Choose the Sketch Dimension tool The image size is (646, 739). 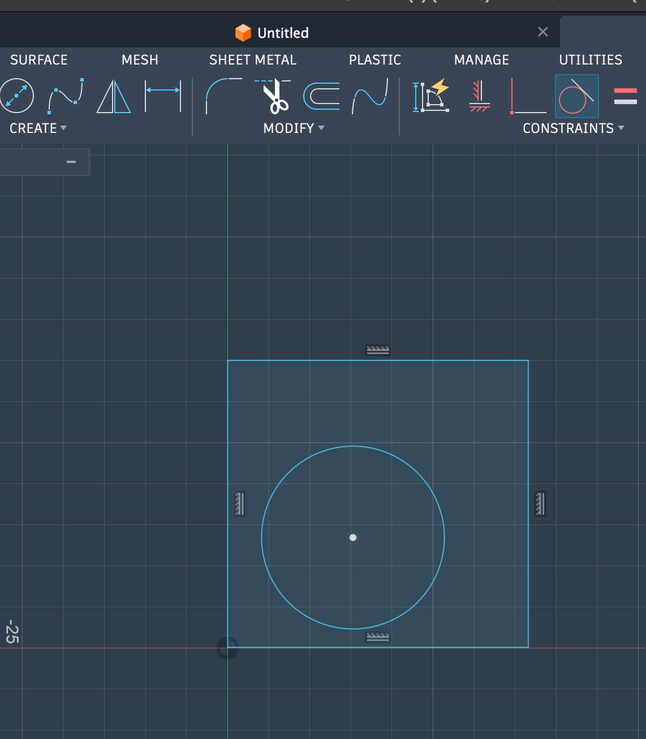[x=163, y=96]
